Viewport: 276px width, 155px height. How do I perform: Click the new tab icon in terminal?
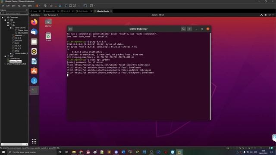pyautogui.click(x=70, y=29)
